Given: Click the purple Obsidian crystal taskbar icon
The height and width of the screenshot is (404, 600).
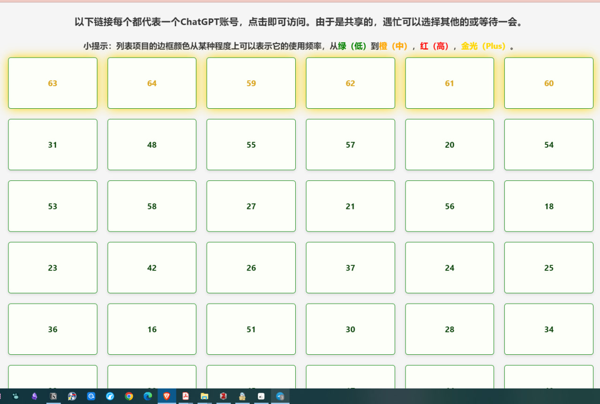Looking at the screenshot, I should click(34, 396).
